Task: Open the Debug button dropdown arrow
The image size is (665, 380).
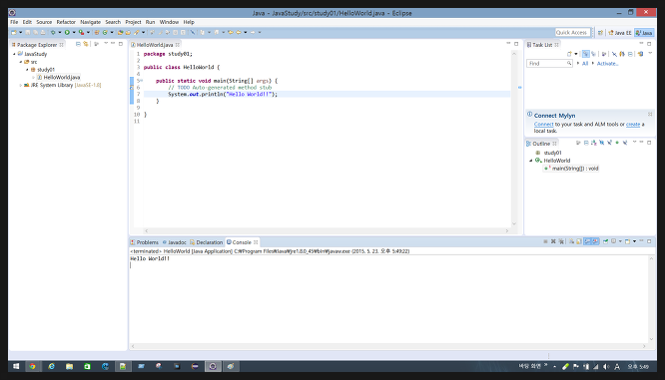Action: point(60,32)
